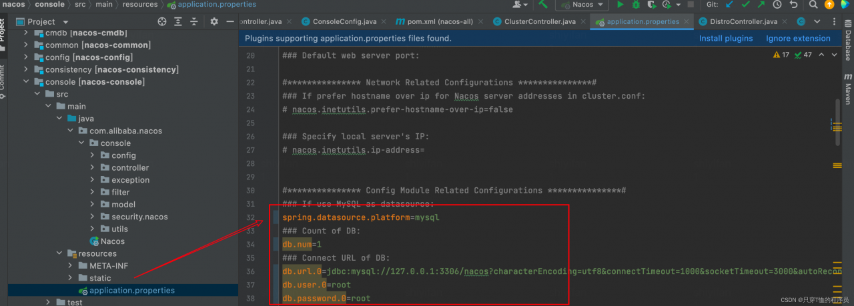The width and height of the screenshot is (854, 306).
Task: Collapse the resources folder
Action: [59, 253]
